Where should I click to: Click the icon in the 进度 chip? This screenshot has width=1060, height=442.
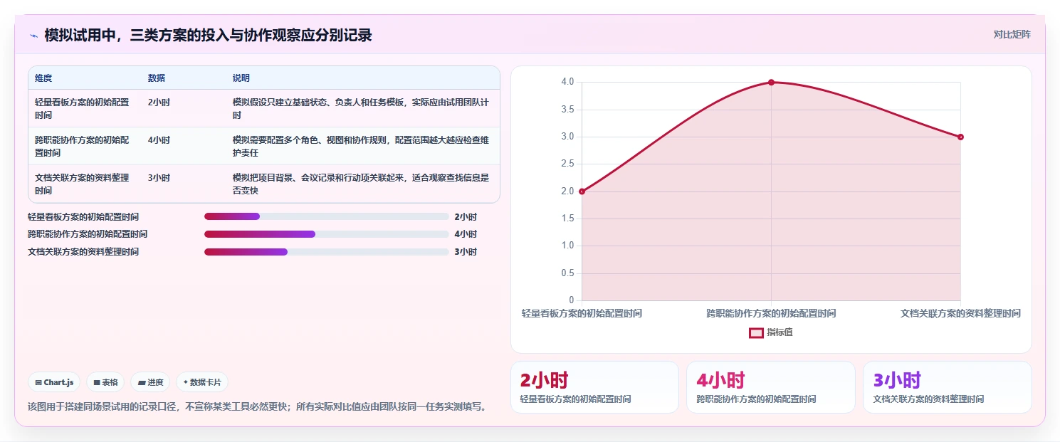pyautogui.click(x=142, y=382)
